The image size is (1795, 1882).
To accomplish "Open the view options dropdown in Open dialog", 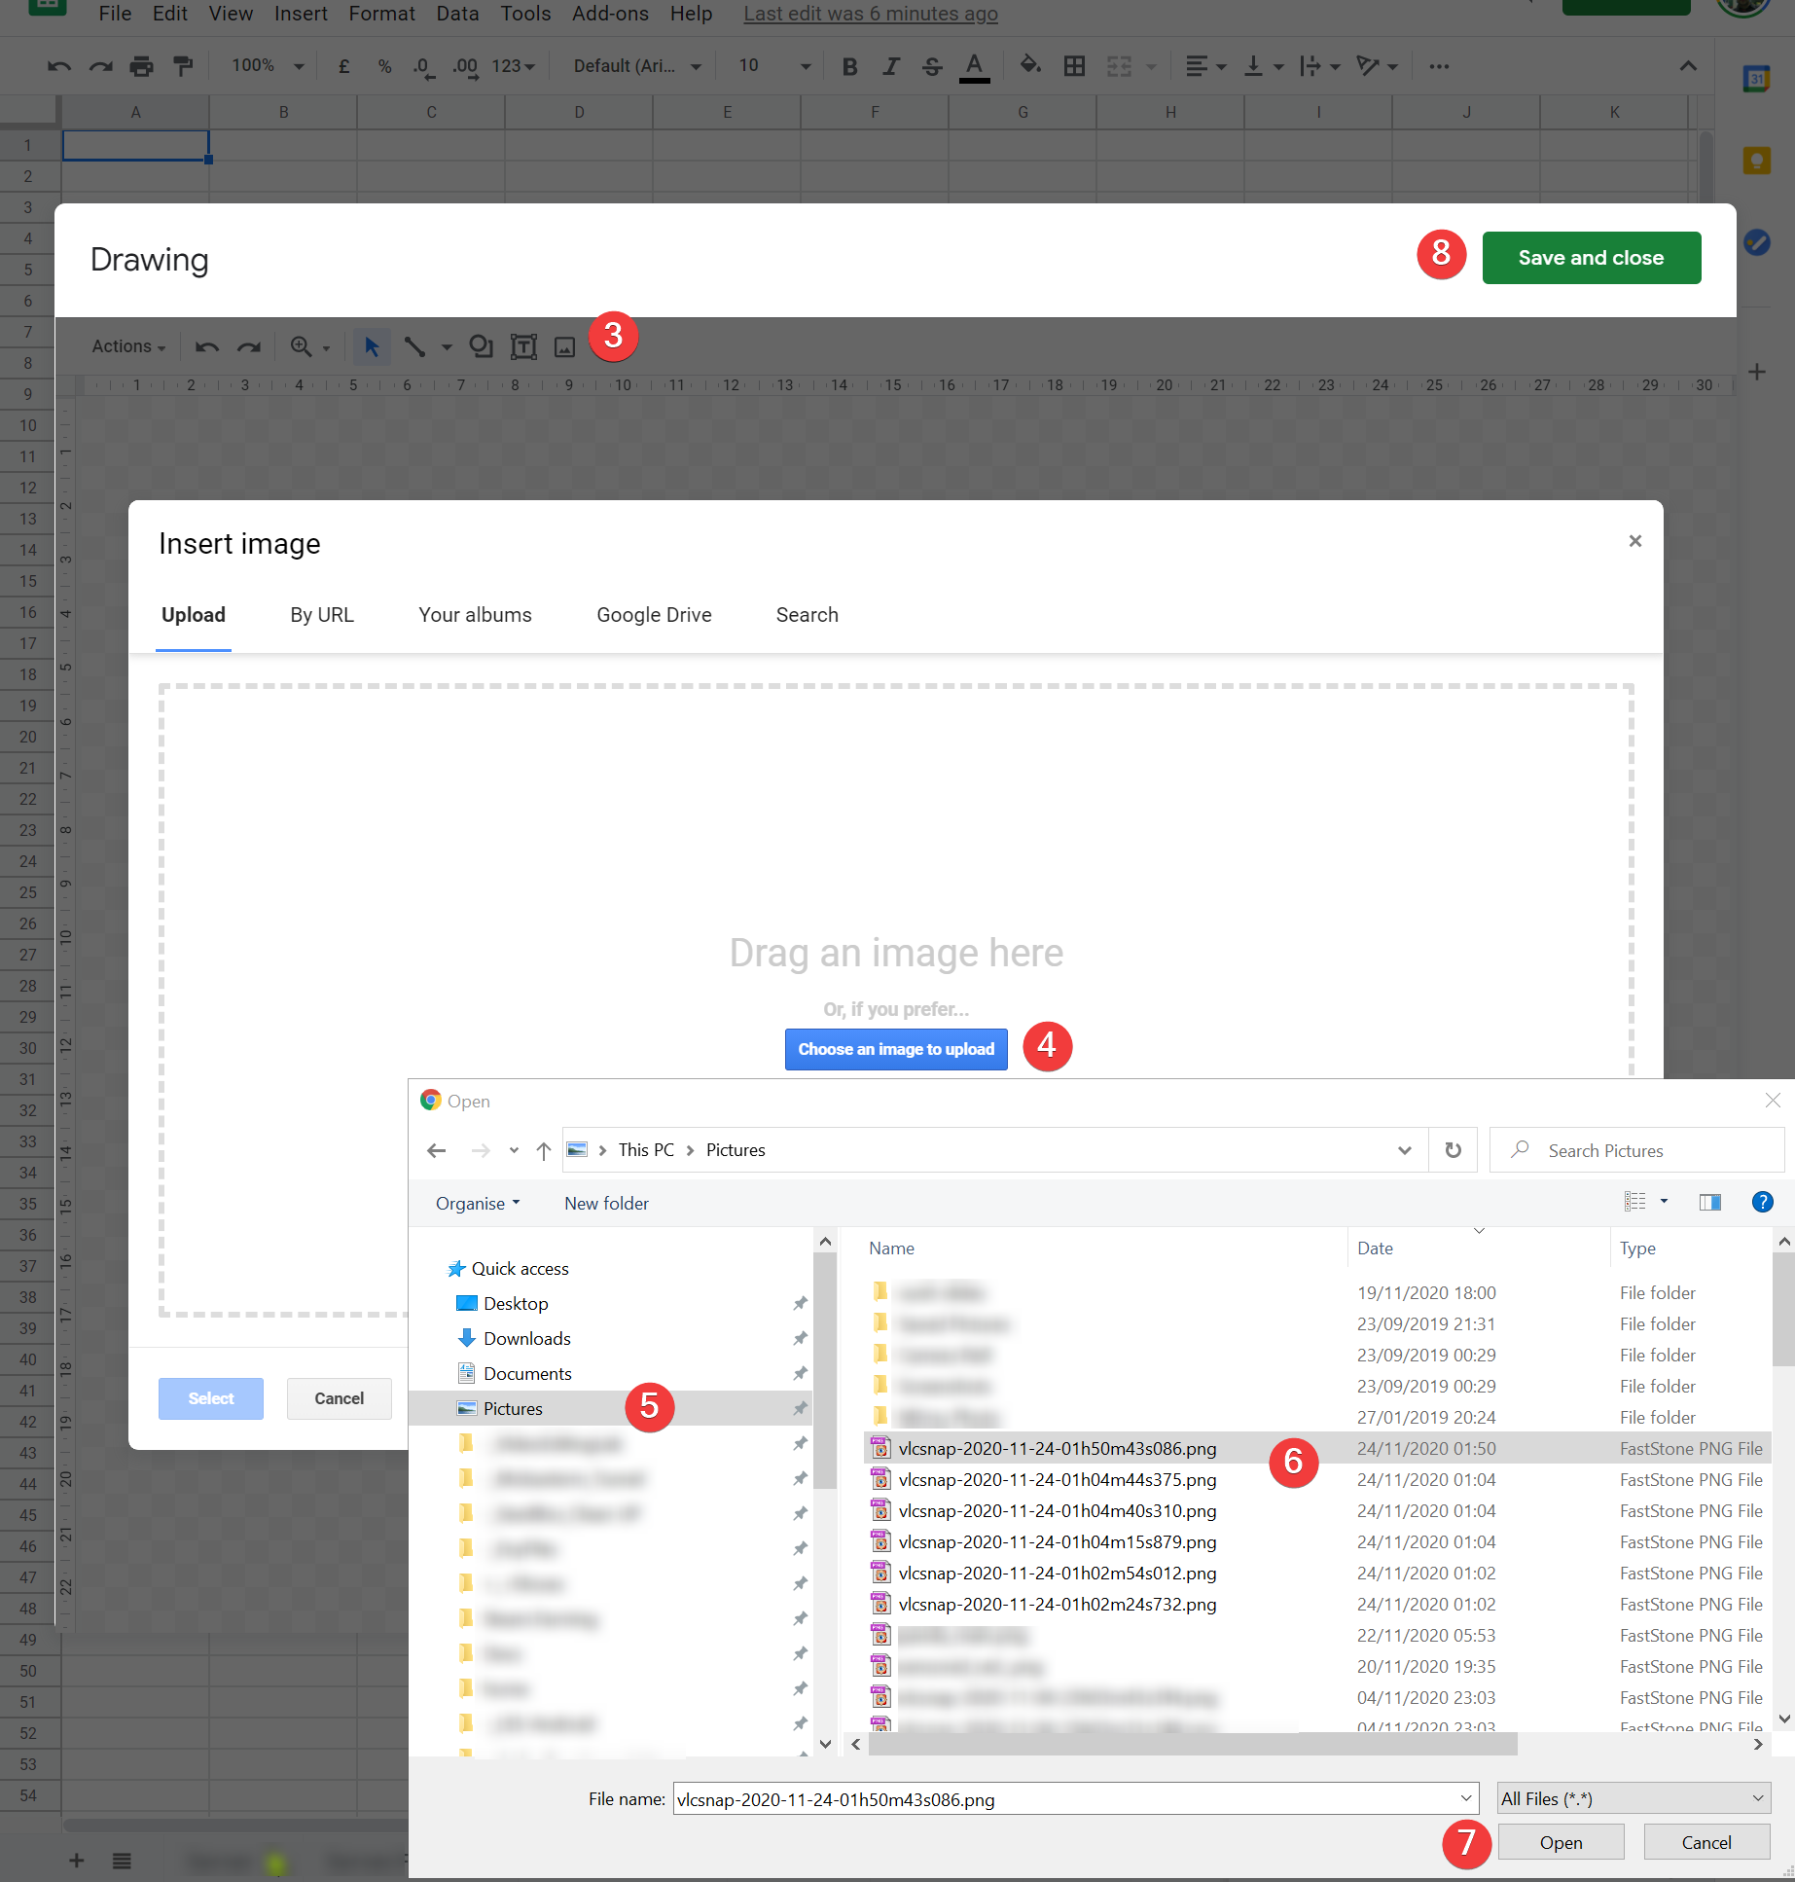I will [1664, 1203].
